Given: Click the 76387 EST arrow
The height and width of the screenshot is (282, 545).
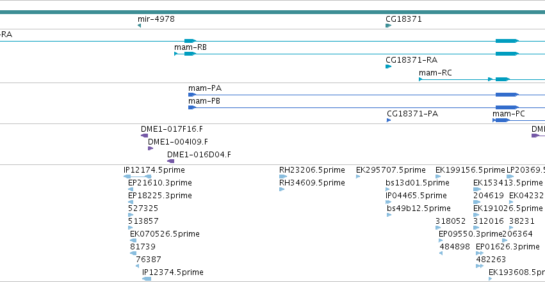Looking at the screenshot, I should pyautogui.click(x=137, y=266).
